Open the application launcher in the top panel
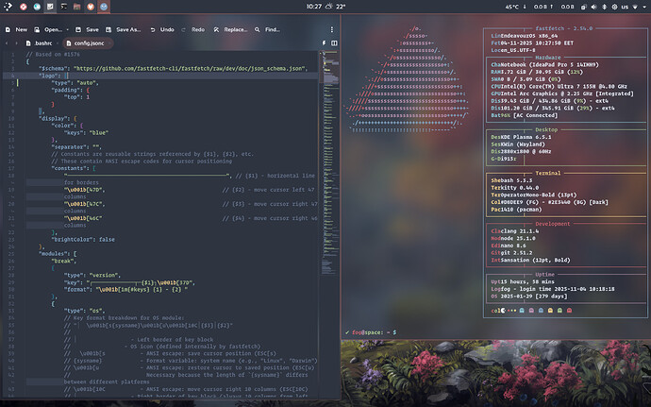 (8, 7)
